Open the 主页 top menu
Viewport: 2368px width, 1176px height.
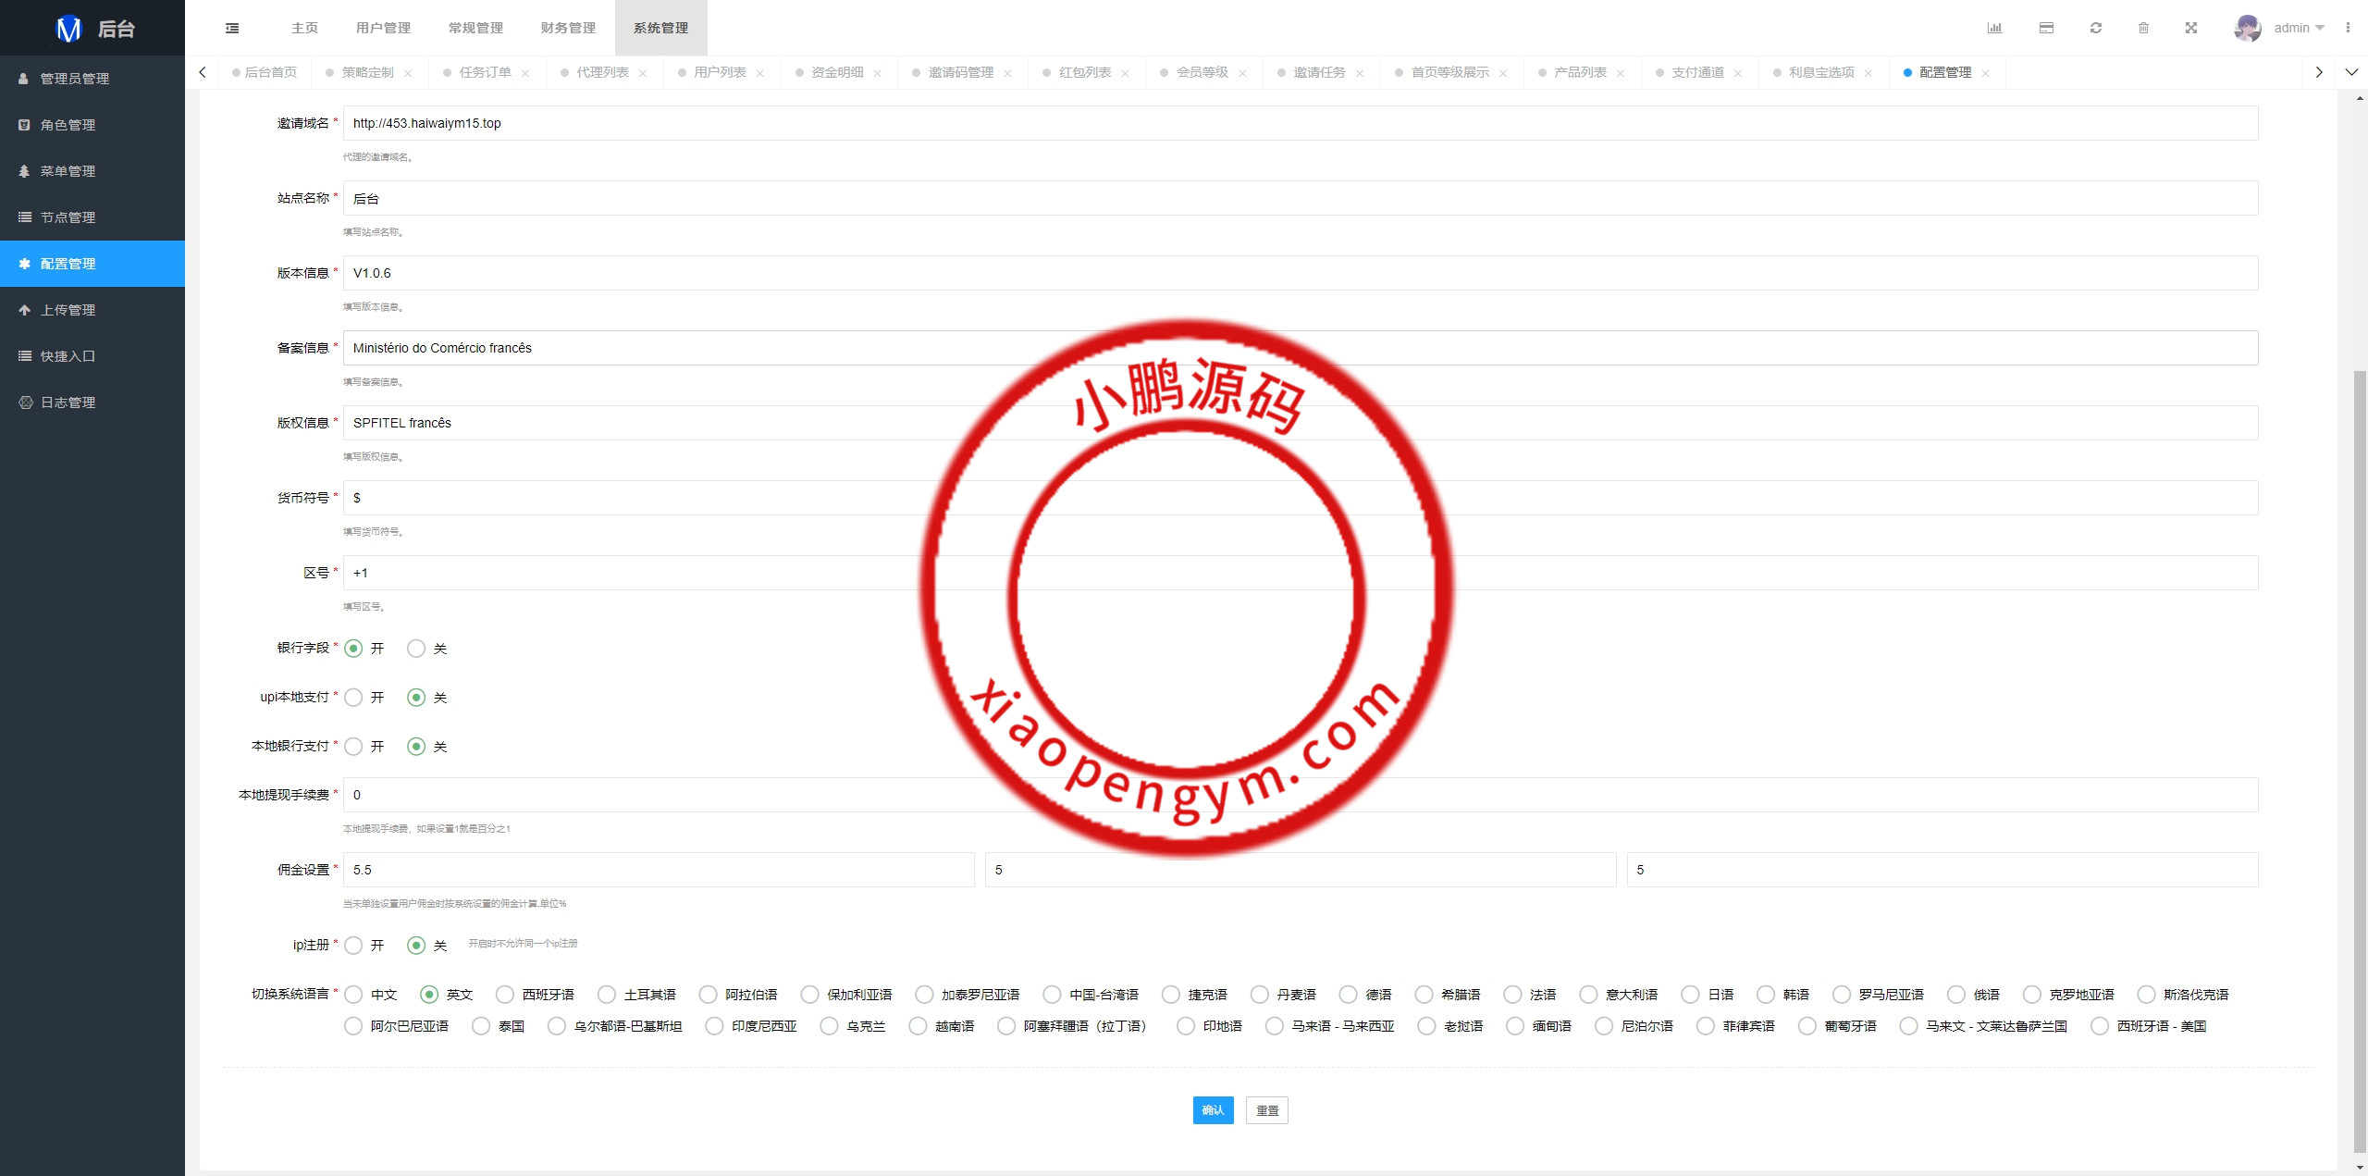click(304, 28)
